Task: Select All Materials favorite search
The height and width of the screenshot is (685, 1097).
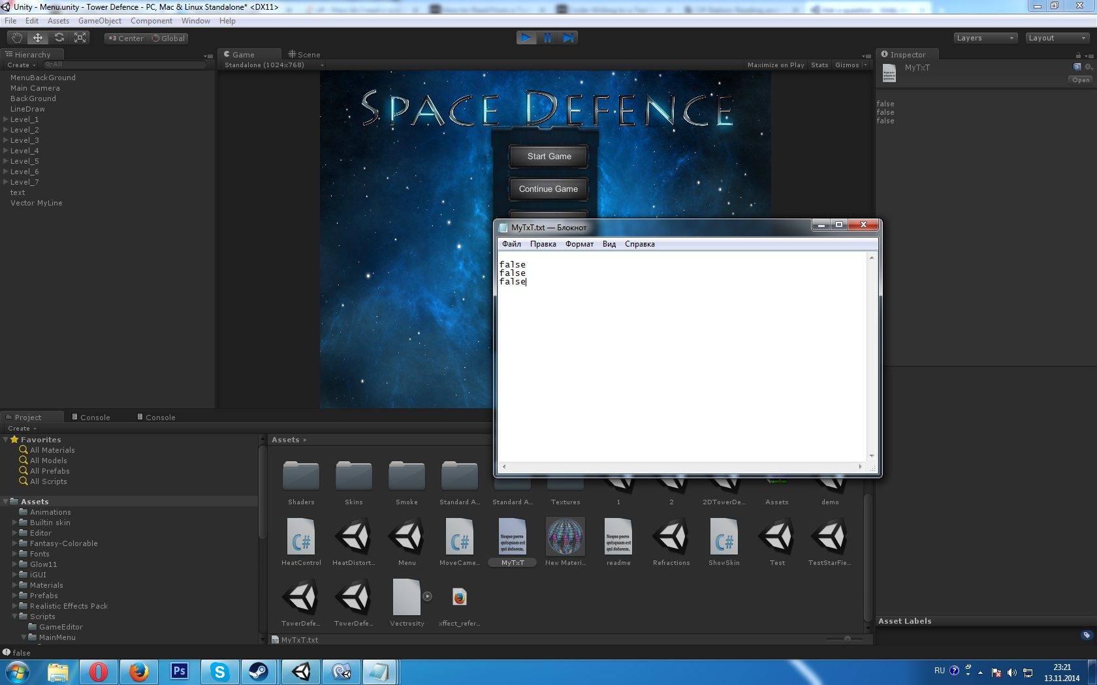Action: pyautogui.click(x=52, y=450)
